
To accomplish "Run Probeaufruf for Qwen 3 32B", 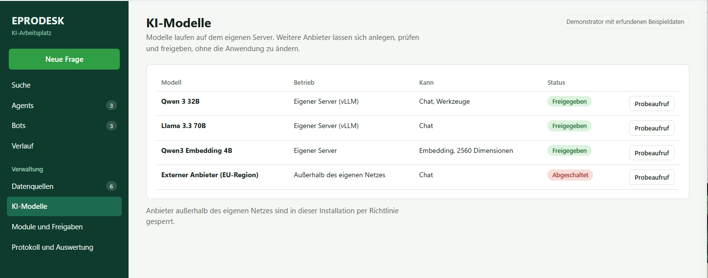I will pyautogui.click(x=652, y=104).
